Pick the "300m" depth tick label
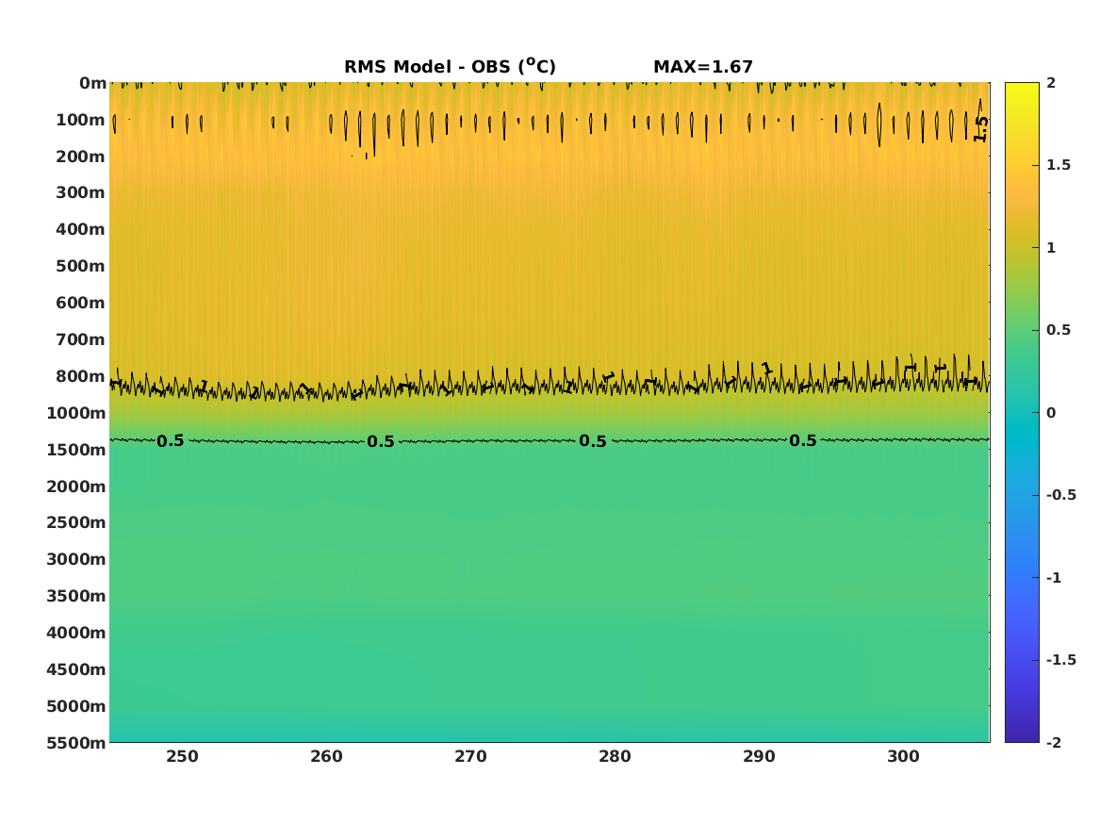 [81, 193]
